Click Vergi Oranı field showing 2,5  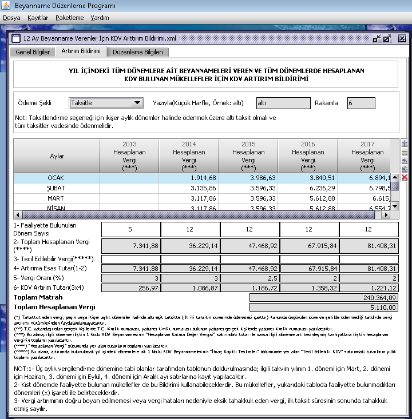[250, 278]
